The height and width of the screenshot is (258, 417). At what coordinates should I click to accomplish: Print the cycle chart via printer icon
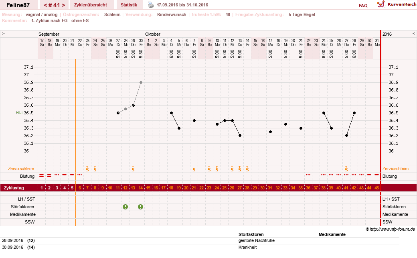coord(150,5)
